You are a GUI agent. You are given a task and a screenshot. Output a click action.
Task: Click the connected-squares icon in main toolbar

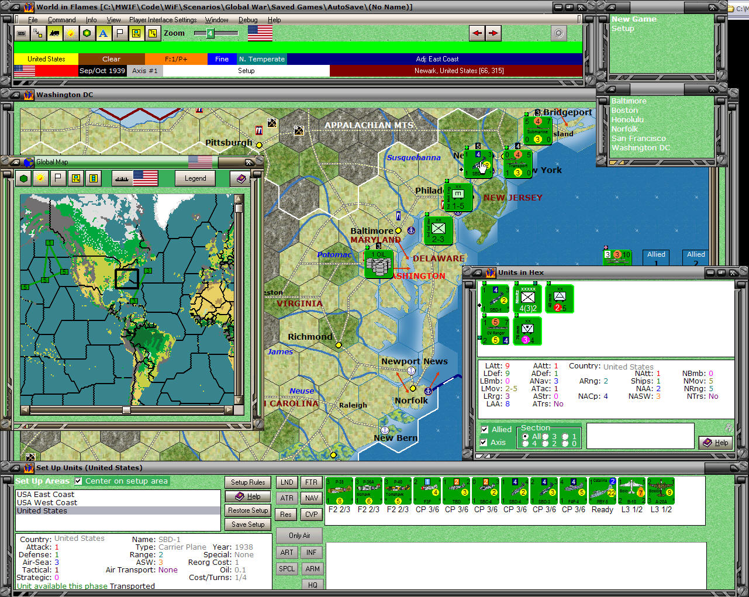click(38, 33)
